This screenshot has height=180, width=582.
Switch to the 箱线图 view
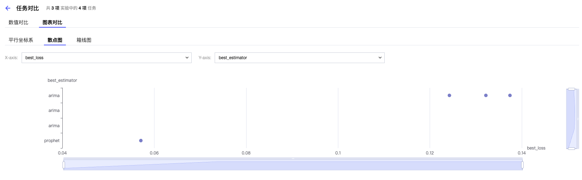[x=84, y=40]
